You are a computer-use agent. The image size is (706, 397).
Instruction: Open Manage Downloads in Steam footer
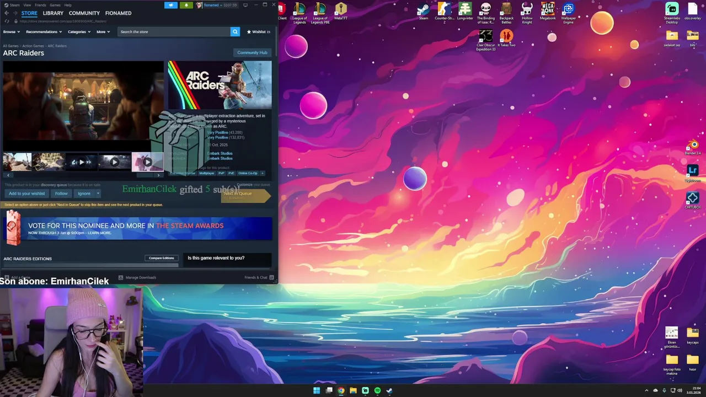click(137, 277)
